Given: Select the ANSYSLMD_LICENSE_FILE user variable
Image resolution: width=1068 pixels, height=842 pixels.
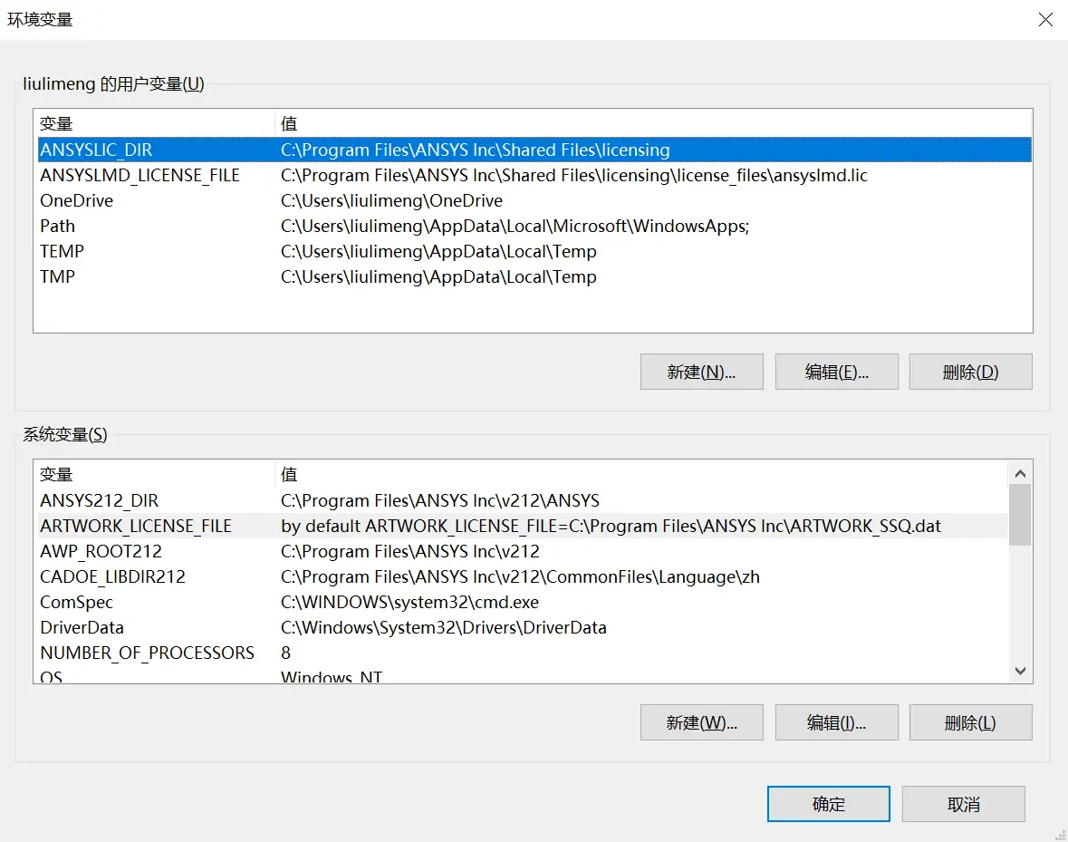Looking at the screenshot, I should pos(534,175).
